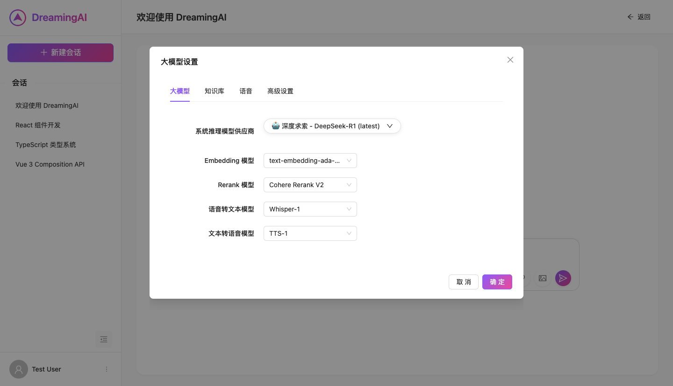This screenshot has width=673, height=386.
Task: Open the Test User options menu
Action: point(106,369)
